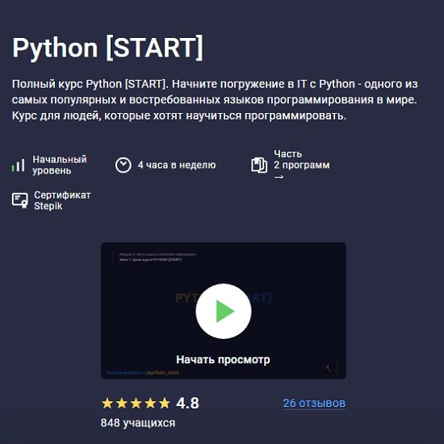Click the third yellow rating star
This screenshot has height=444, width=444.
point(136,403)
